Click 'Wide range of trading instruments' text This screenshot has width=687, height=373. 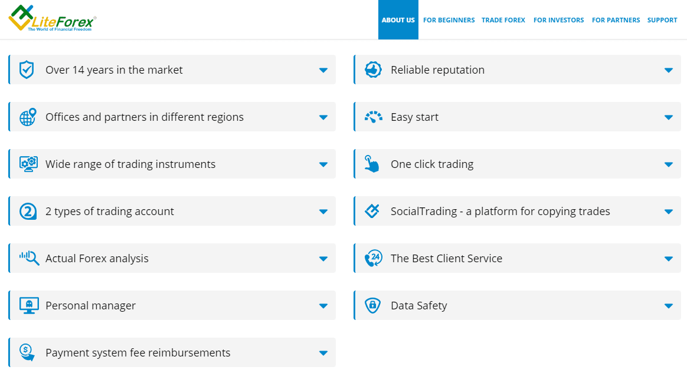click(x=130, y=164)
